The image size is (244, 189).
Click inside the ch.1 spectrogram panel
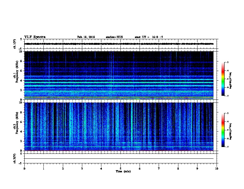pos(119,75)
